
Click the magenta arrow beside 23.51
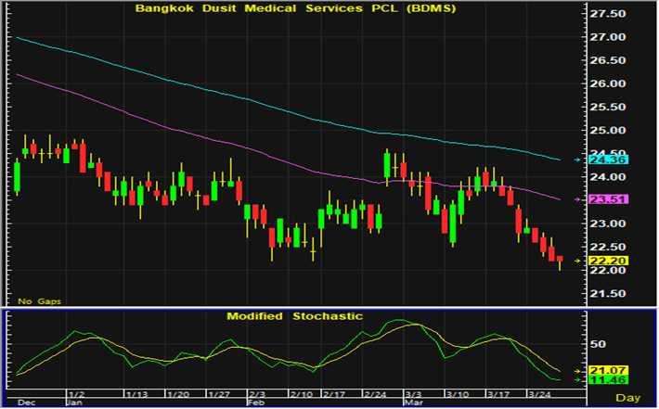click(578, 199)
